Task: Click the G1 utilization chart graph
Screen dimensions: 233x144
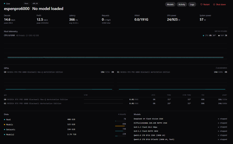Action: [x=172, y=84]
